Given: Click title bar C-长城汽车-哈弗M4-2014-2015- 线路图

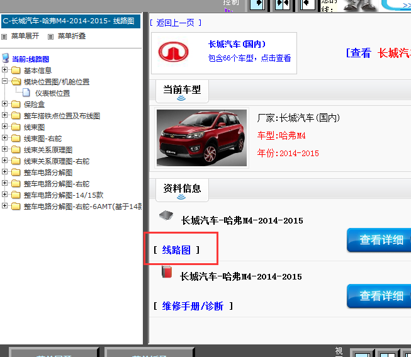Looking at the screenshot, I should click(x=70, y=21).
